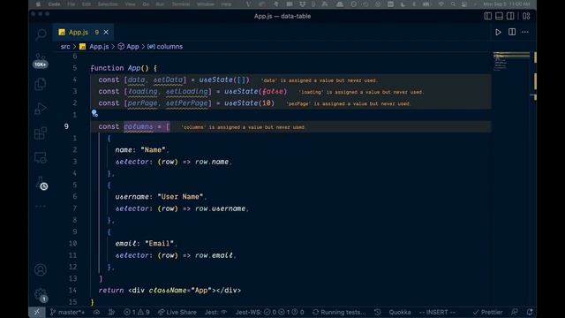Open Jest-WS test results summary

coord(269,312)
